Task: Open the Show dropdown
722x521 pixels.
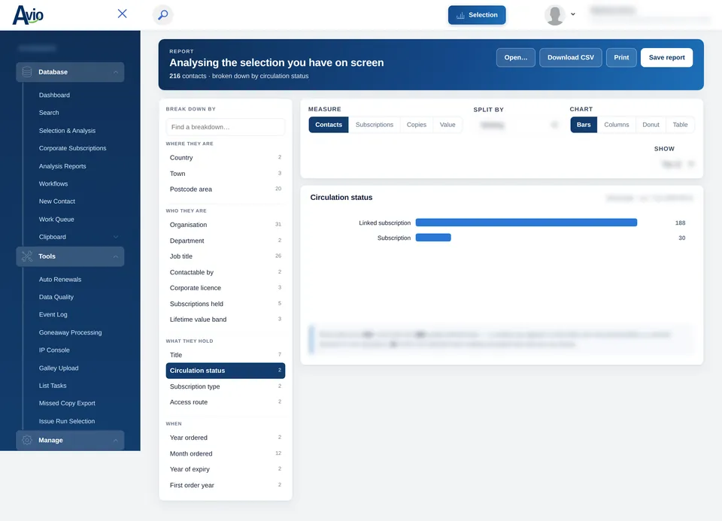Action: tap(677, 164)
